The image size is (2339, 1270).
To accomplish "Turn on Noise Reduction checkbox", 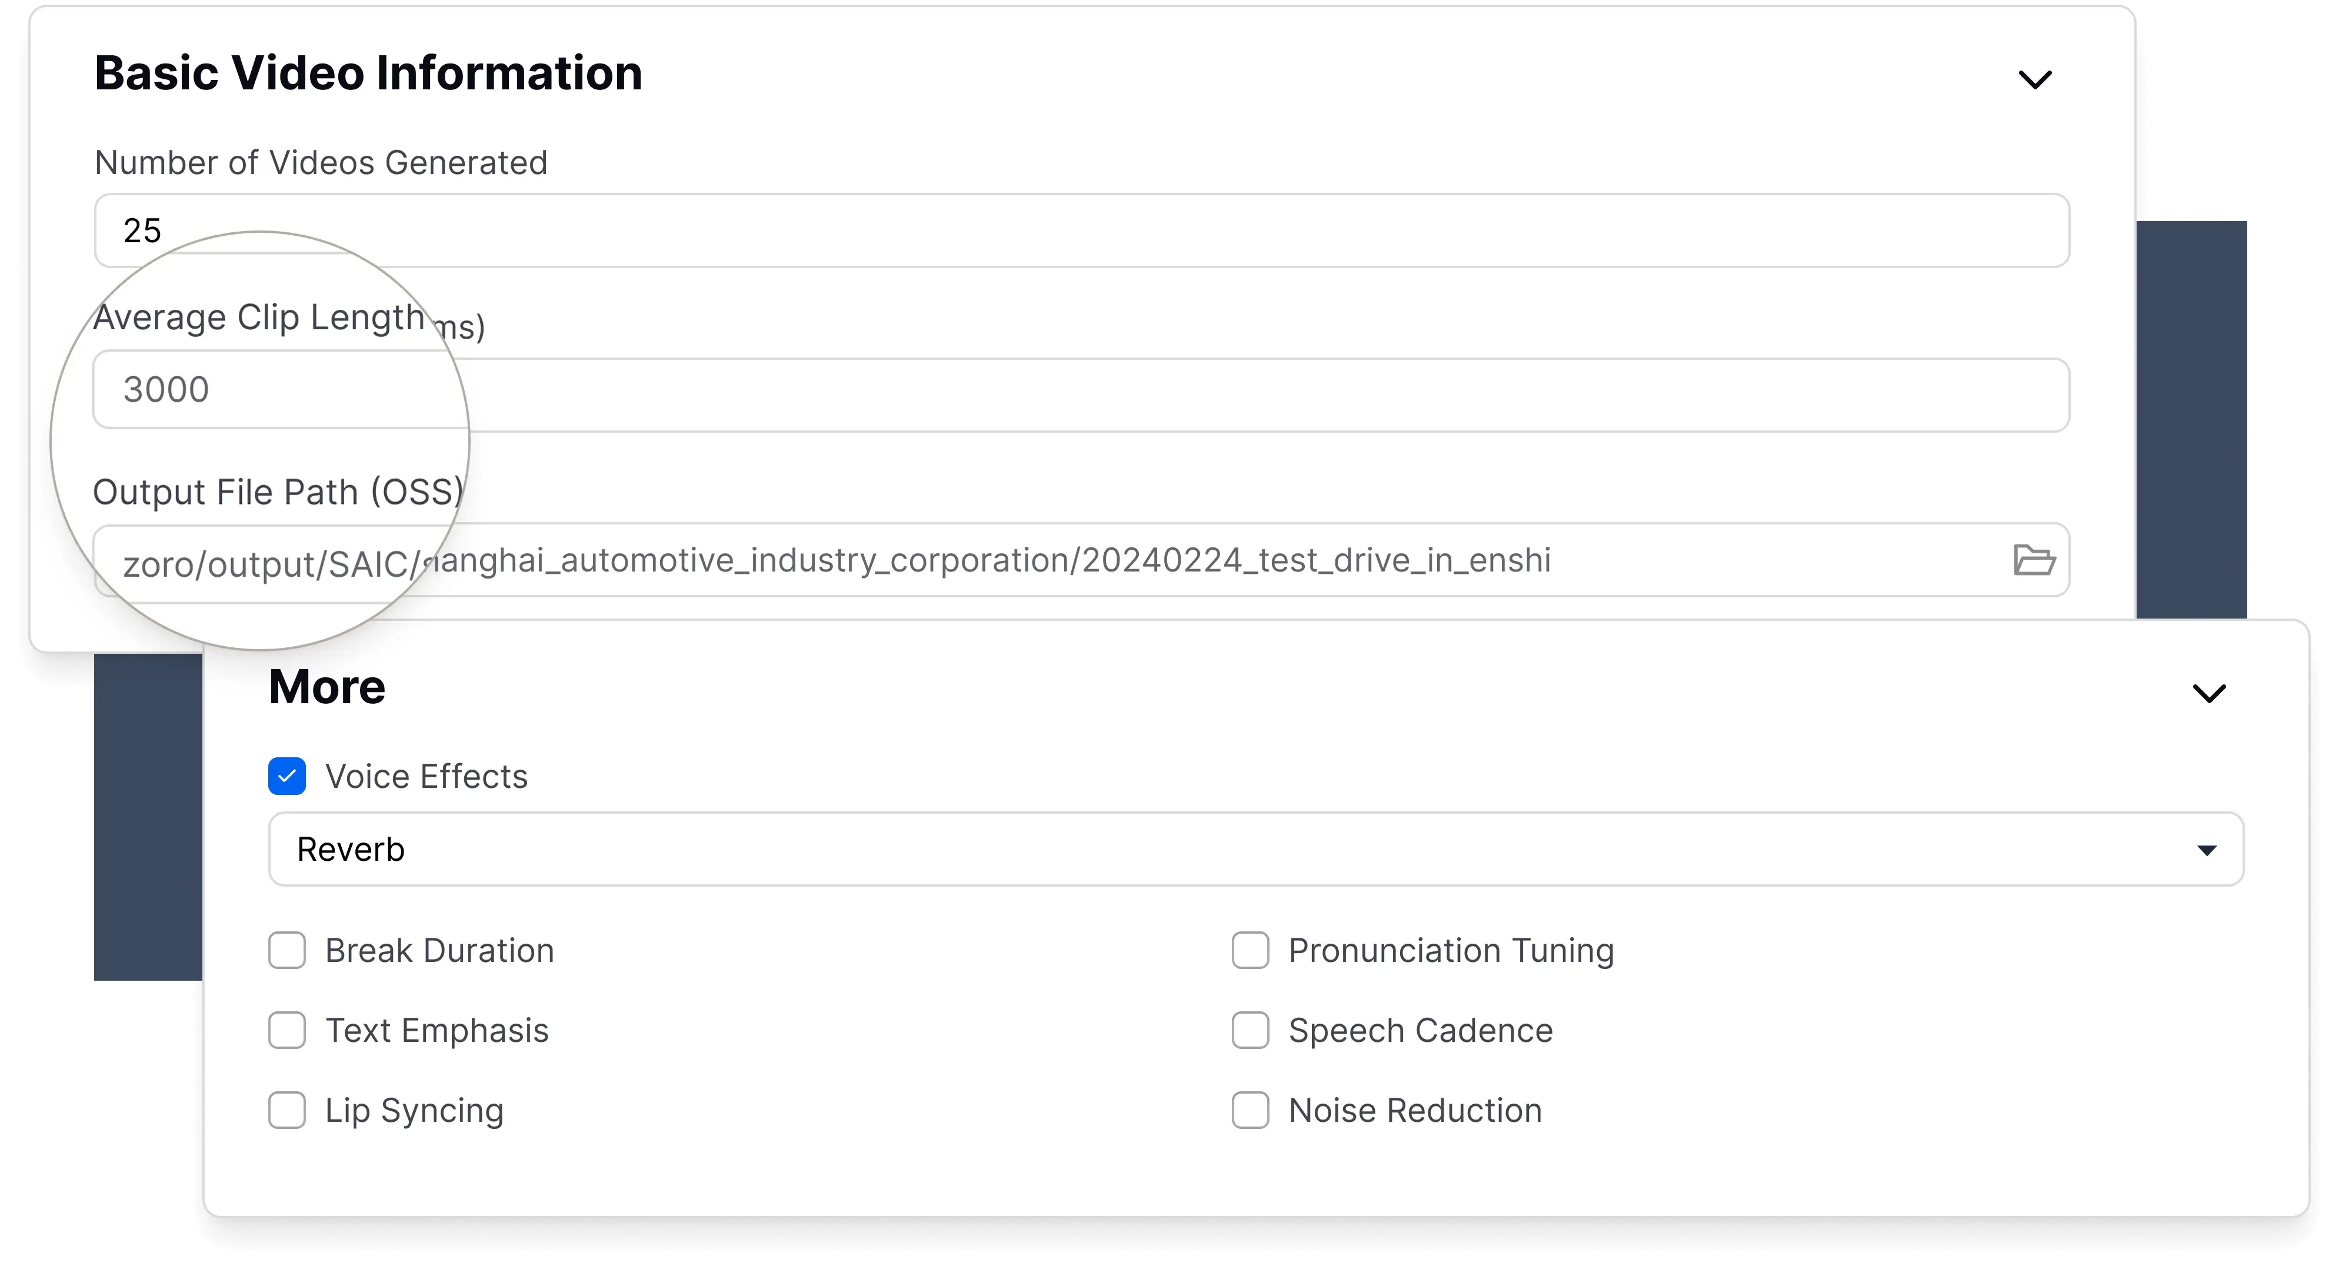I will pos(1250,1110).
